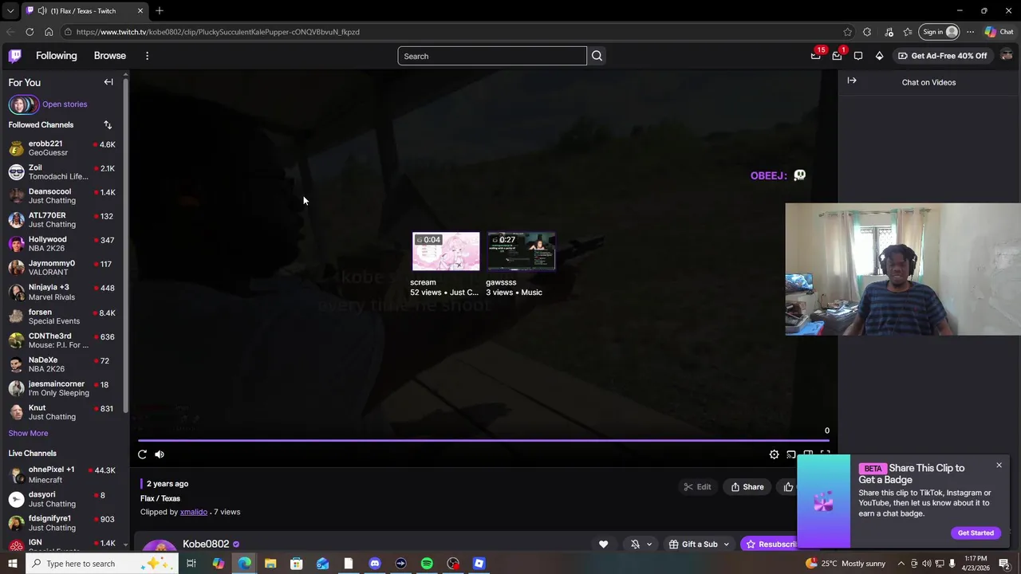Image resolution: width=1021 pixels, height=574 pixels.
Task: Open Prime loot with 15 badge
Action: tap(816, 55)
